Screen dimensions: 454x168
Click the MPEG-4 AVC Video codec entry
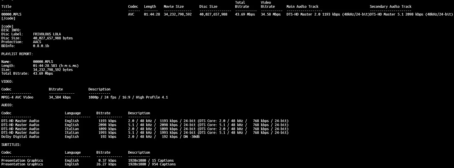pyautogui.click(x=17, y=97)
